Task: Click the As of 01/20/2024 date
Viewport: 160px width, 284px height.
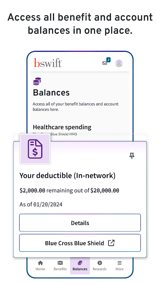Action: [41, 204]
